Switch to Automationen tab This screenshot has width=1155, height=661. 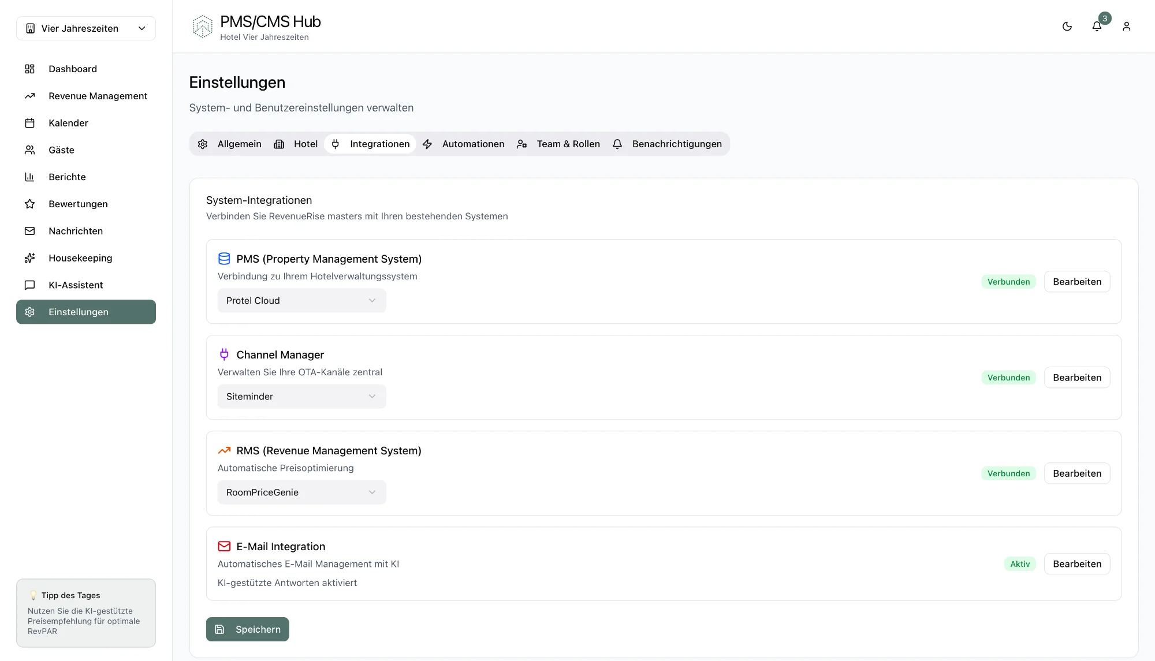464,144
